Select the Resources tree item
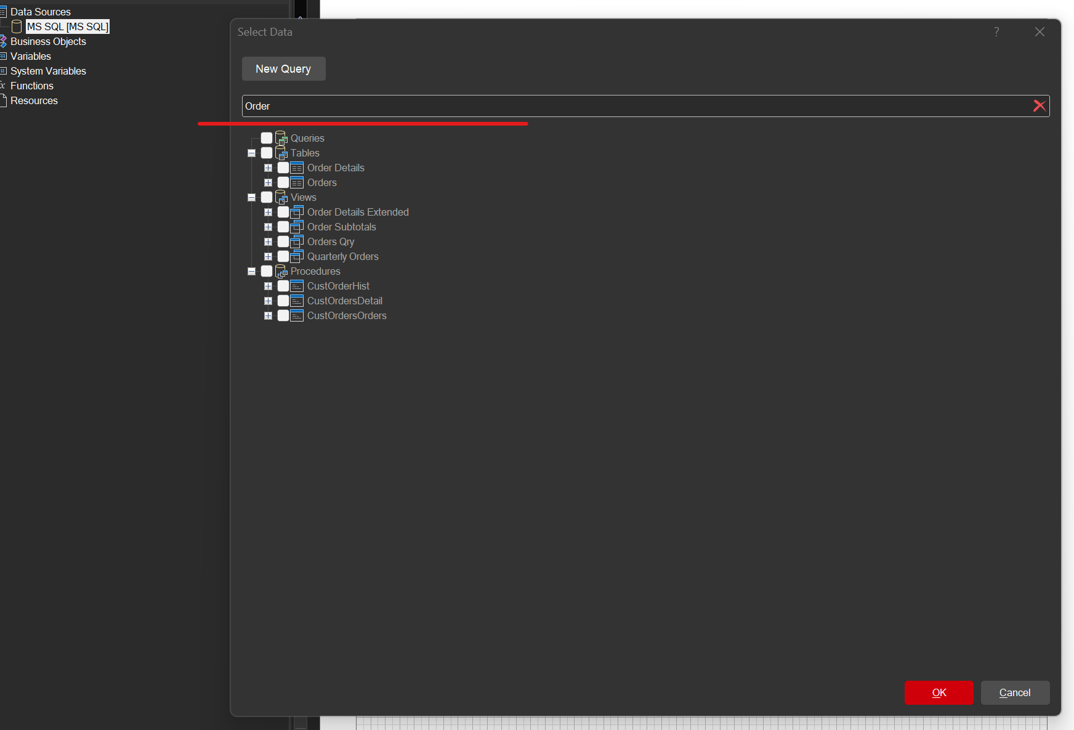 pyautogui.click(x=34, y=100)
